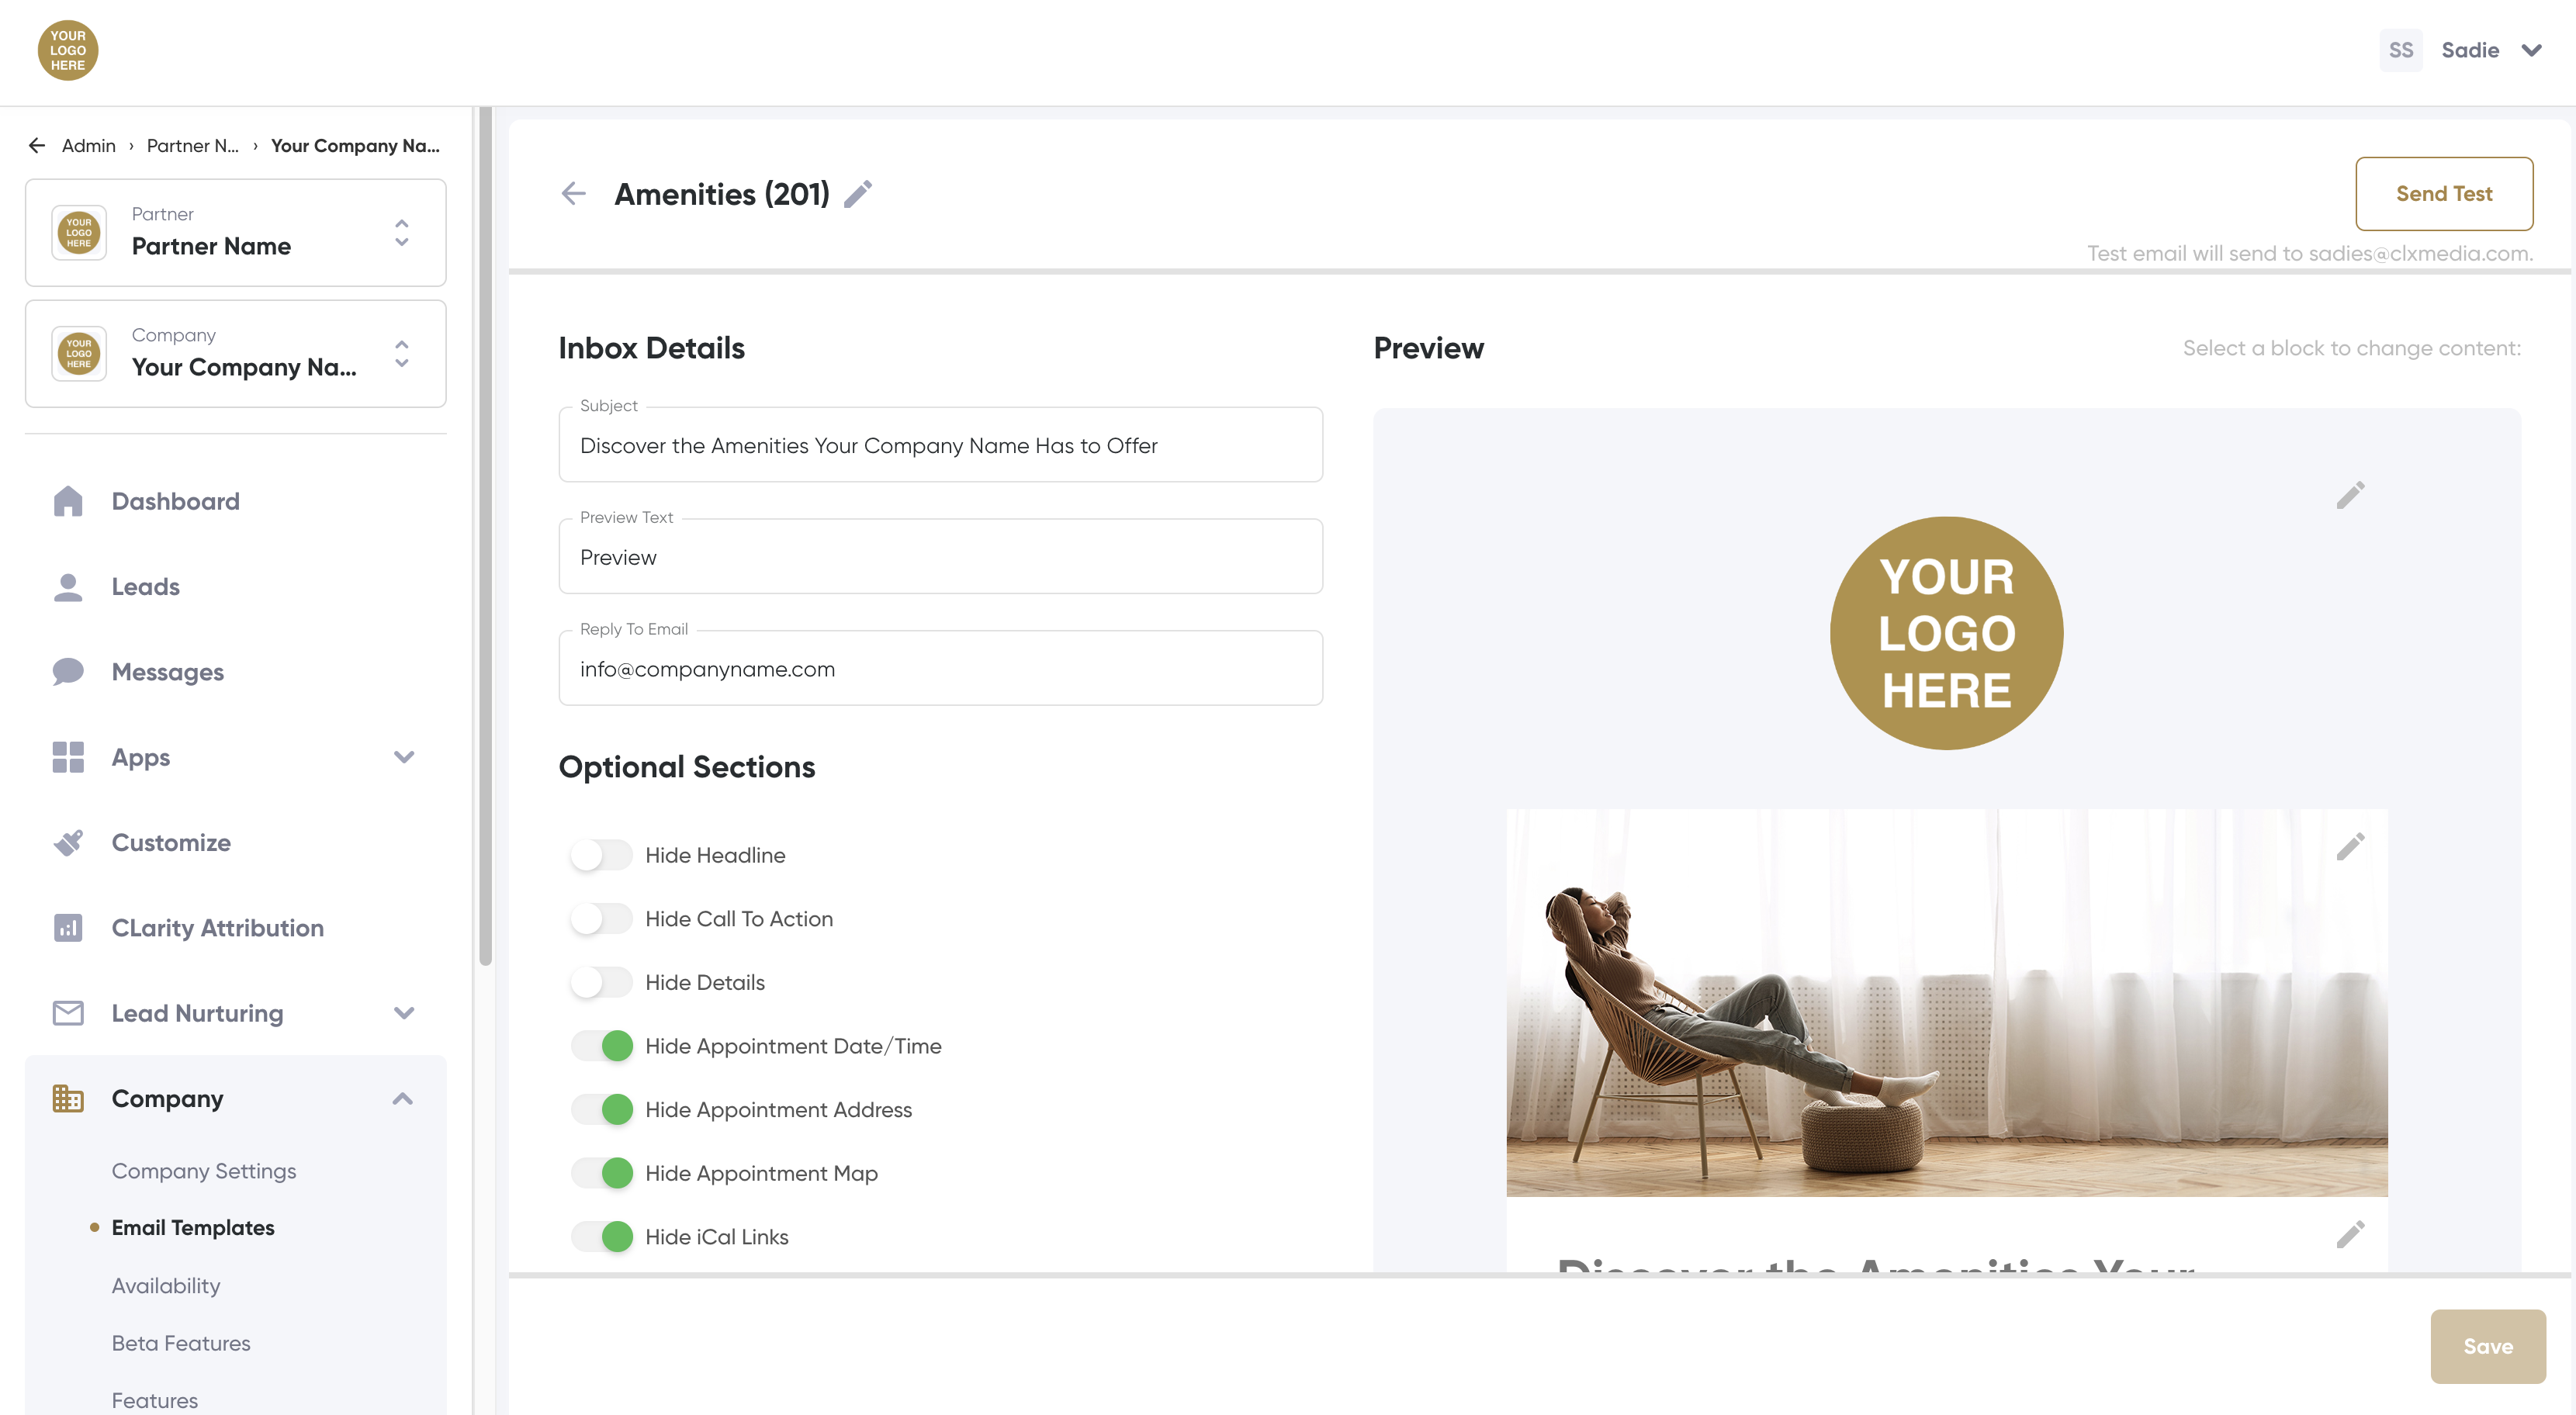This screenshot has height=1415, width=2576.
Task: Edit the logo block with its pencil icon
Action: (2350, 495)
